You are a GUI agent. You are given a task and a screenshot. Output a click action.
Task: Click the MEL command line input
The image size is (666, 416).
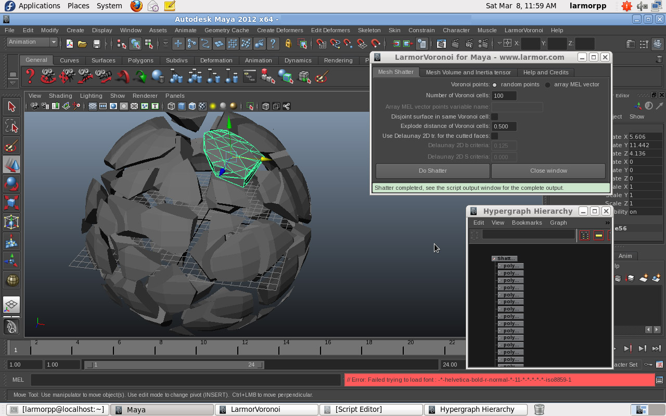tap(186, 380)
